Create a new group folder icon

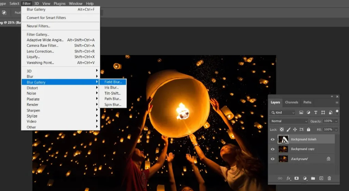(313, 178)
